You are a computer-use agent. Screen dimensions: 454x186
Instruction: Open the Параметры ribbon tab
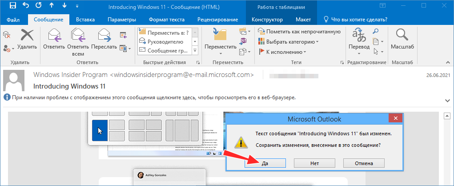click(122, 20)
